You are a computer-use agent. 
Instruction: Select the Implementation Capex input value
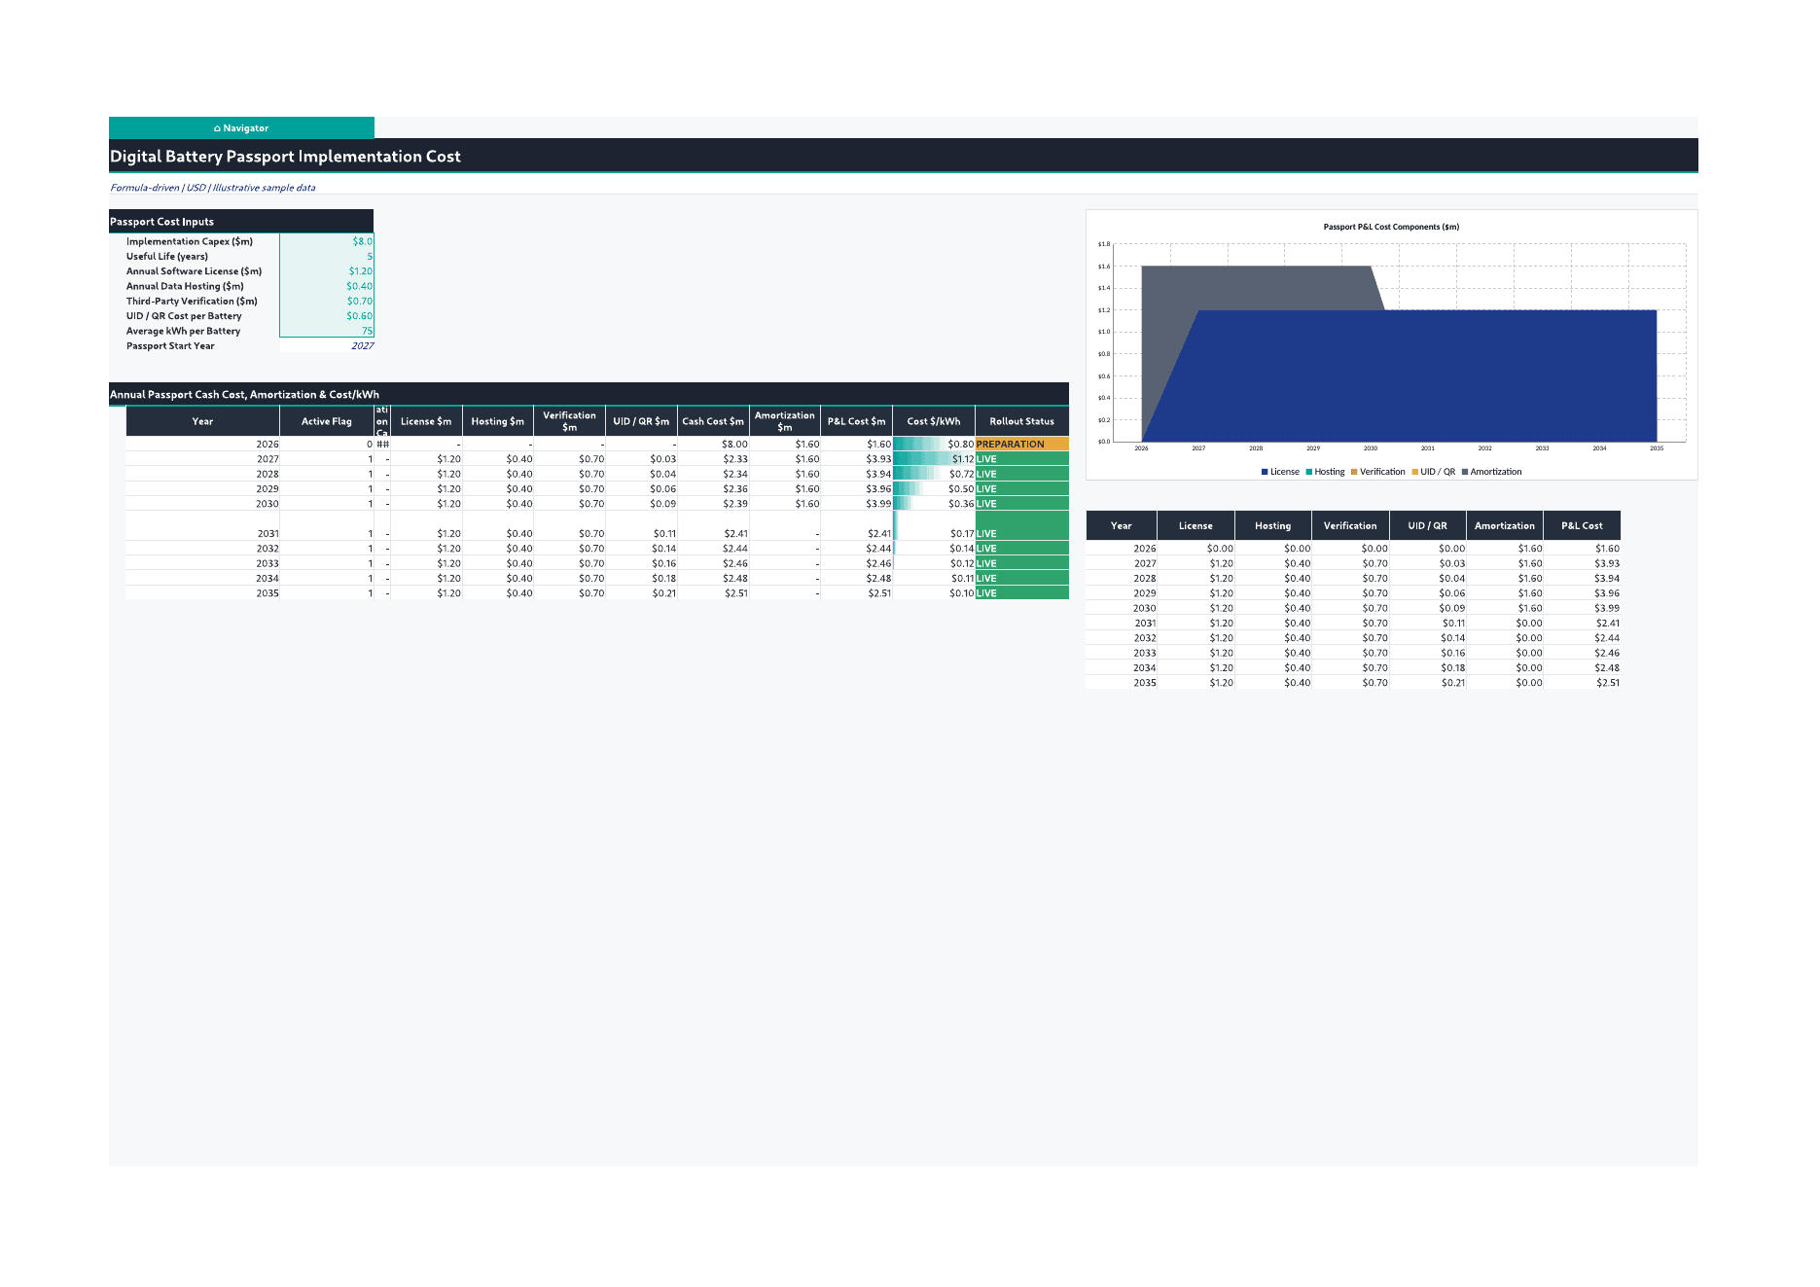pos(327,241)
